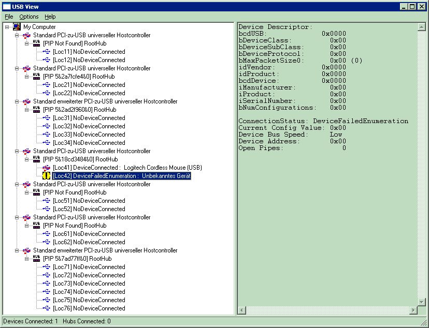Click 'ConnectionStatus: DeviceFailedEnumeration' in the details
This screenshot has height=328, width=429.
click(323, 121)
